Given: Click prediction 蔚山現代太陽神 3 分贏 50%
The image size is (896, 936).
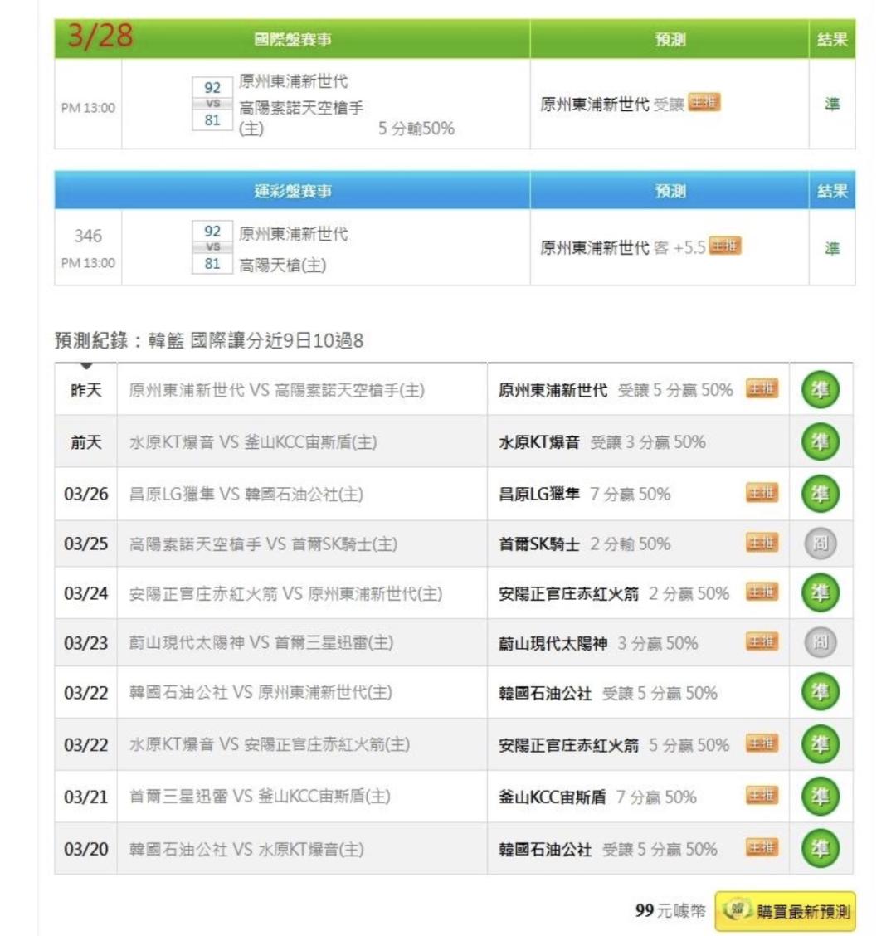Looking at the screenshot, I should 598,643.
